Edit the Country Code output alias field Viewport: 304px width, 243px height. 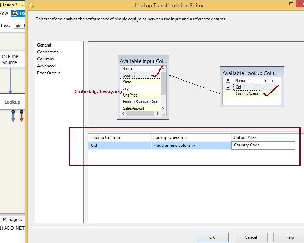(x=263, y=145)
